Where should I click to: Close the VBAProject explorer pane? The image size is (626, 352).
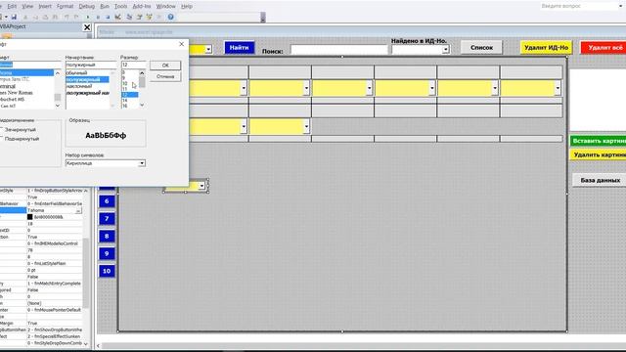[87, 27]
